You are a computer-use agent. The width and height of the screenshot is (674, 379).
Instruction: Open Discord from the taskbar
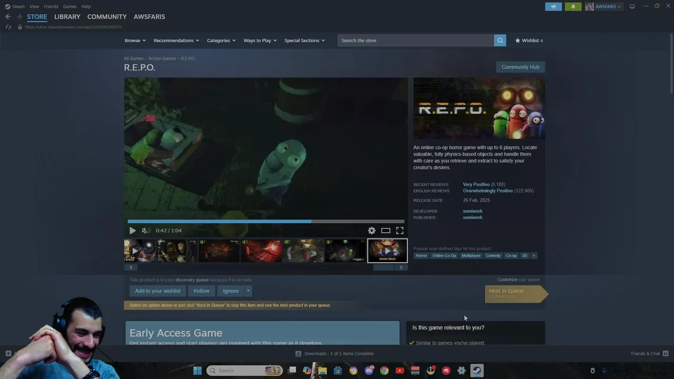[369, 371]
